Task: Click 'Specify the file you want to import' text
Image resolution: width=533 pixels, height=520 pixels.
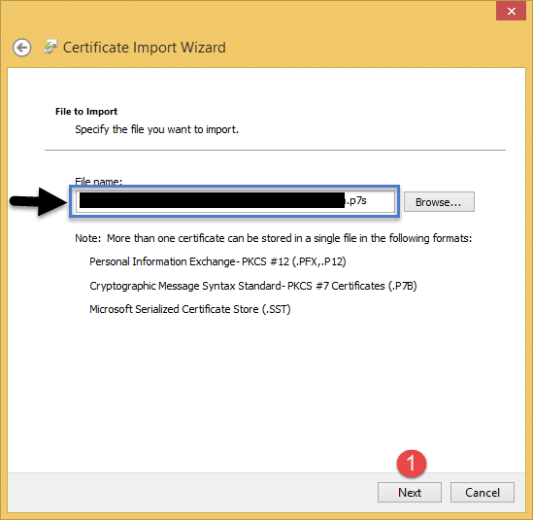Action: tap(156, 129)
